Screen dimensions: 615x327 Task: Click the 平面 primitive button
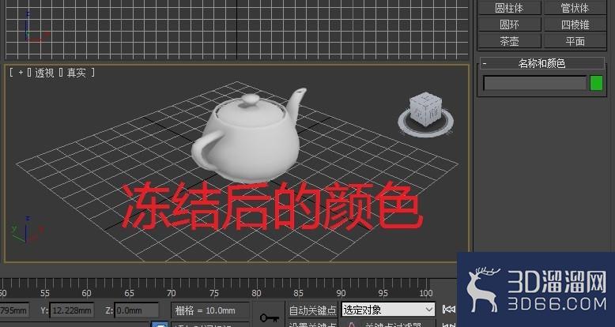coord(575,41)
